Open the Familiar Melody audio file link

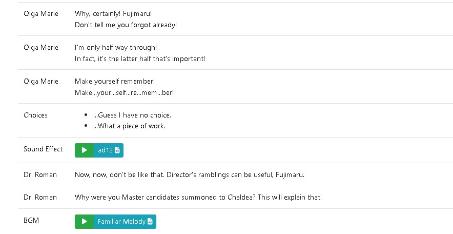point(125,222)
